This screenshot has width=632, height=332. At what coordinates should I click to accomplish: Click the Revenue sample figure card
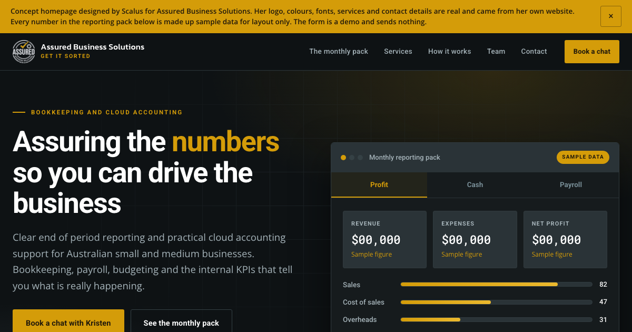[384, 240]
